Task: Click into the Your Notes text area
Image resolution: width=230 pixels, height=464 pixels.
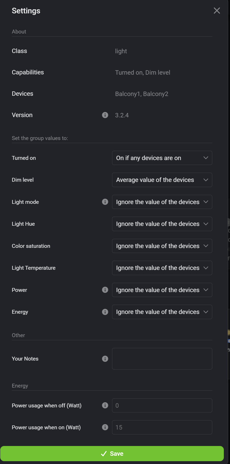Action: (162, 359)
